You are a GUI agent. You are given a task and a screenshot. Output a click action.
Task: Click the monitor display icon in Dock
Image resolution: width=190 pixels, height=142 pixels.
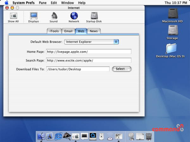click(x=84, y=136)
